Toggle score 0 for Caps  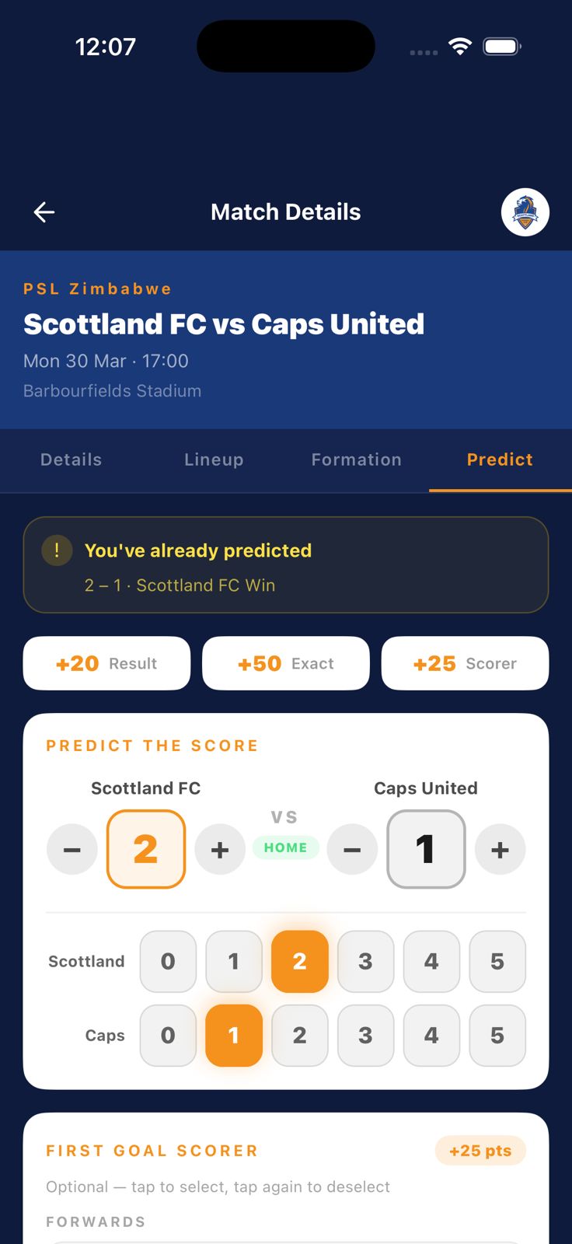pyautogui.click(x=168, y=1035)
